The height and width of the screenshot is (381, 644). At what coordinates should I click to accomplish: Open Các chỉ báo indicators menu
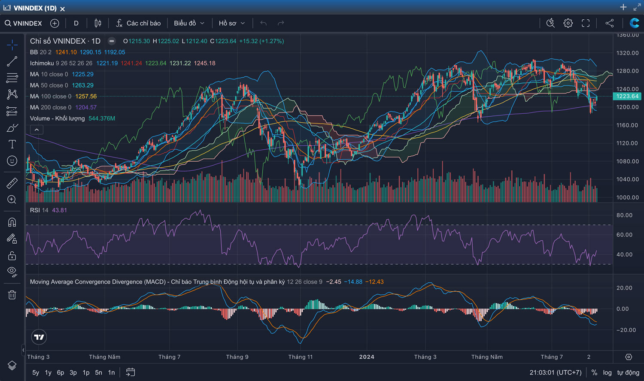[138, 23]
